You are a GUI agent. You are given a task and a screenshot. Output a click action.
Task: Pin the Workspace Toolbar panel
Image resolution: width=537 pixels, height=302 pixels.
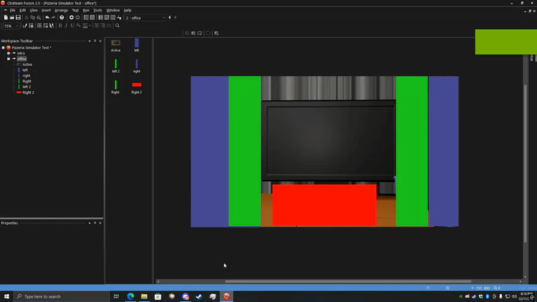(x=95, y=41)
